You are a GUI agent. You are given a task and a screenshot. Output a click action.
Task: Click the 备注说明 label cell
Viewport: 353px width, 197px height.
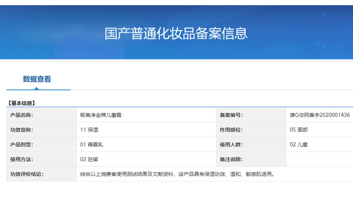(251, 159)
